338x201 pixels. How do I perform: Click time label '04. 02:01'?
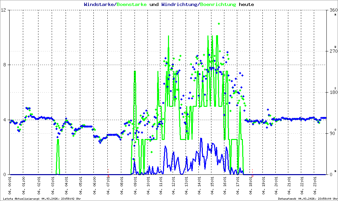click(x=38, y=186)
